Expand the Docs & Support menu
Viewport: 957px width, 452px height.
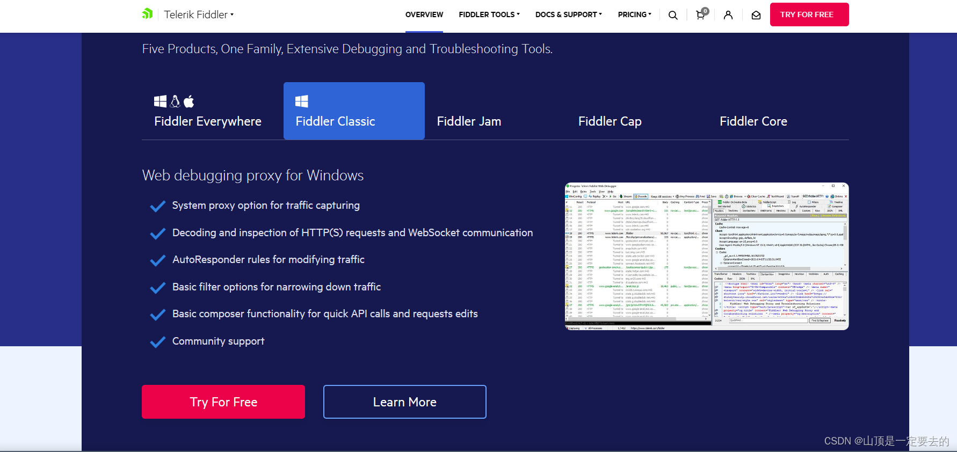point(569,14)
